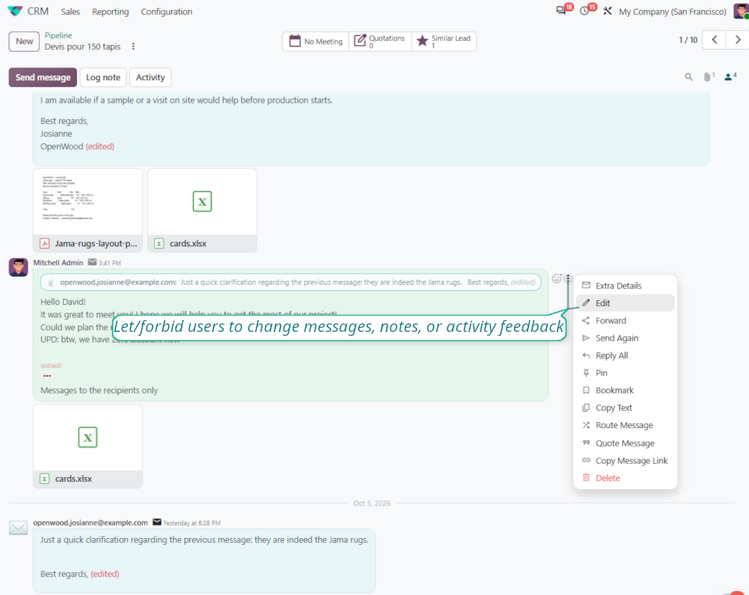This screenshot has height=595, width=749.
Task: Click the 'Messages to the recipients only' text
Action: [x=99, y=391]
